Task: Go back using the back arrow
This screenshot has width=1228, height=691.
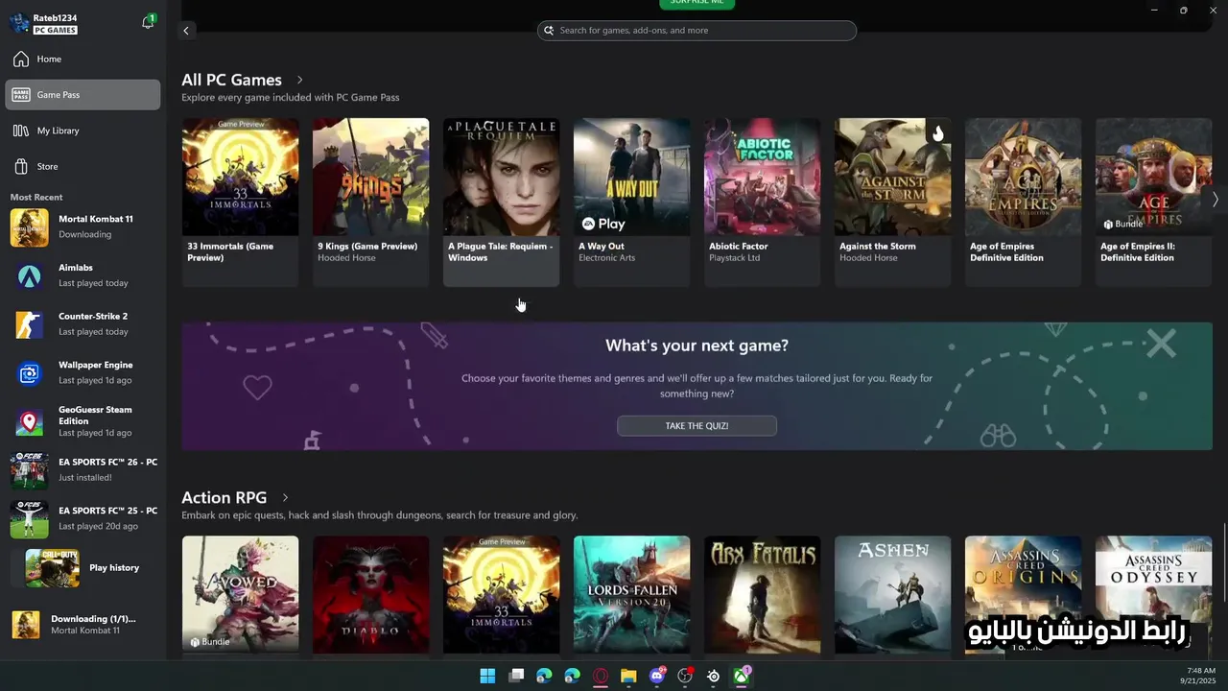Action: click(186, 31)
